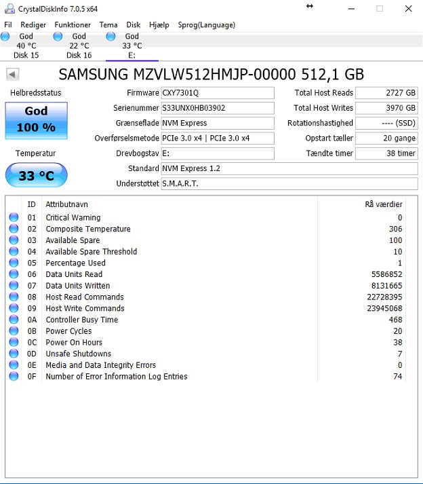423x484 pixels.
Task: Click the blue status orb above E:
Action: (x=110, y=37)
